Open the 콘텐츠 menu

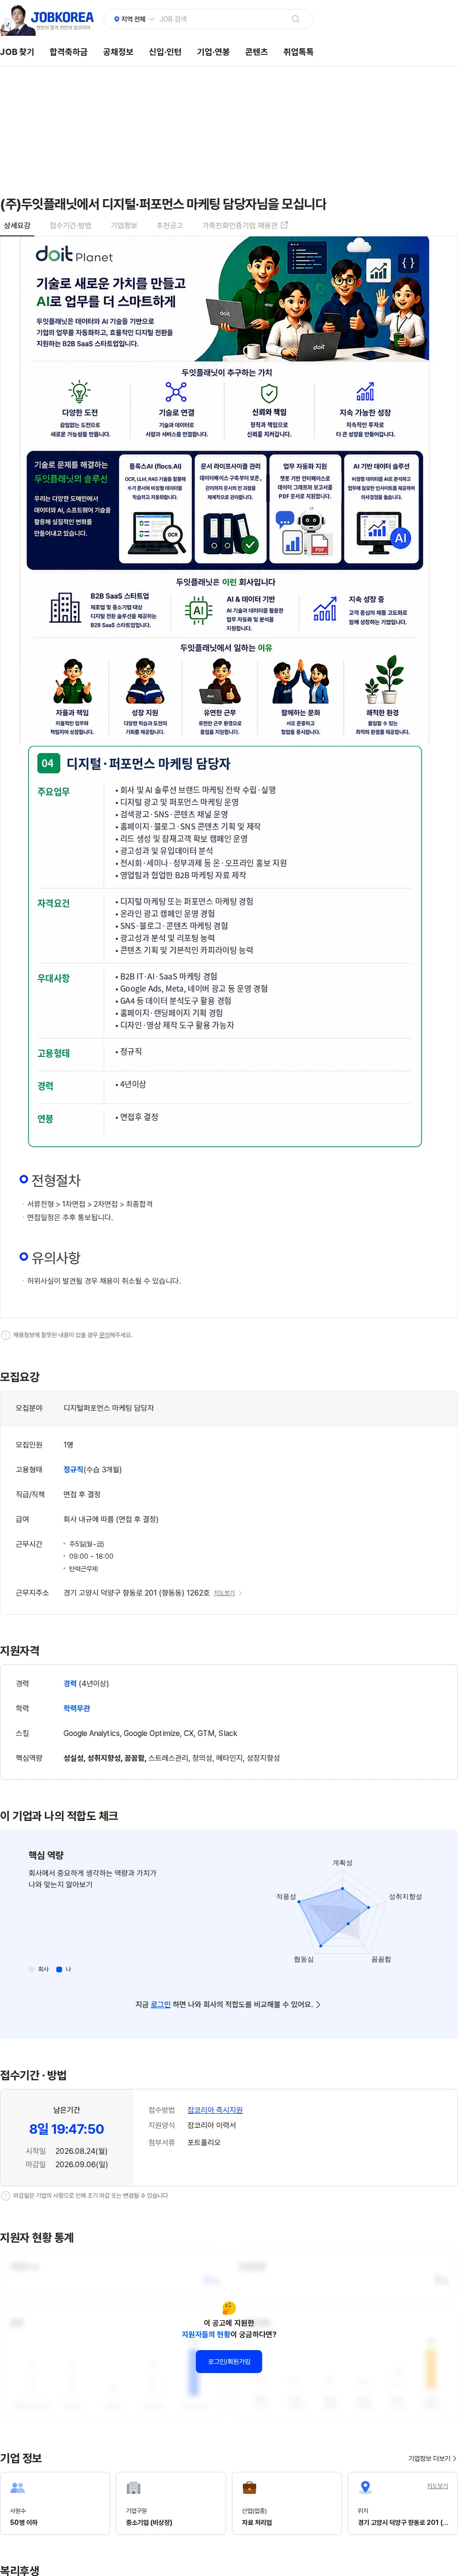point(256,52)
